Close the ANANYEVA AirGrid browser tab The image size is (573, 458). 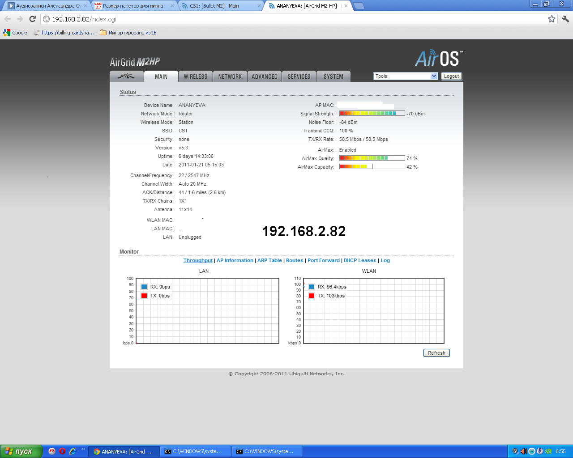click(346, 6)
